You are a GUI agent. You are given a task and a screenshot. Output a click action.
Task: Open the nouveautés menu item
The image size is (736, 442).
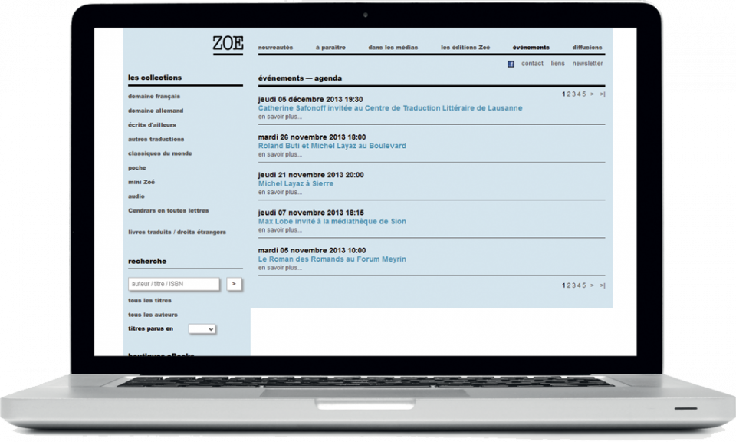click(275, 48)
